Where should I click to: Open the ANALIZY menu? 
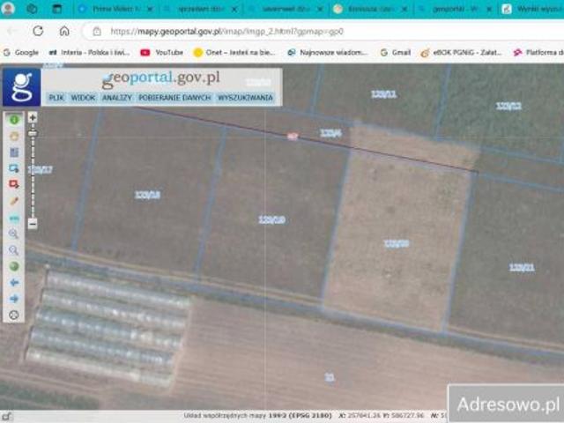(x=115, y=98)
